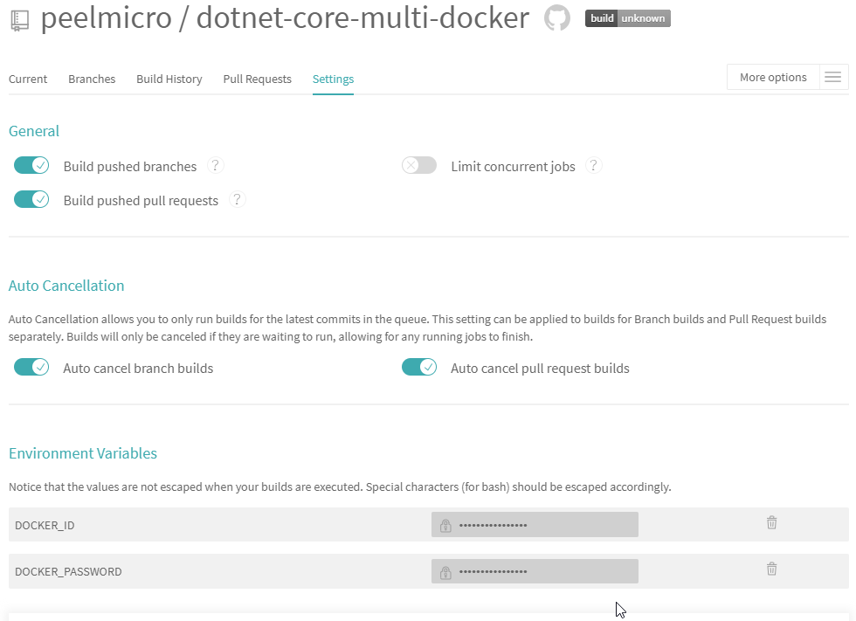
Task: Click the Build pushed branches label
Action: pos(130,167)
